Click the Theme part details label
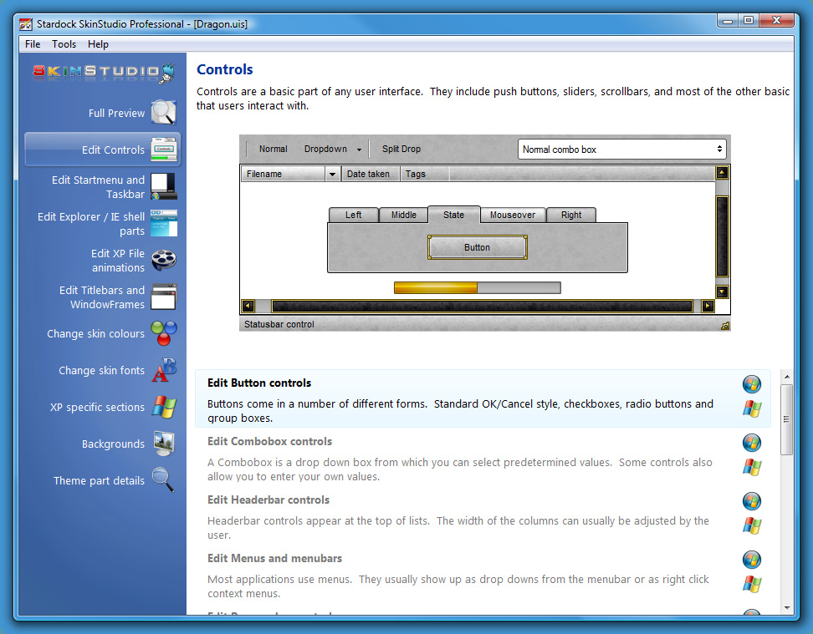The height and width of the screenshot is (634, 813). pyautogui.click(x=99, y=480)
